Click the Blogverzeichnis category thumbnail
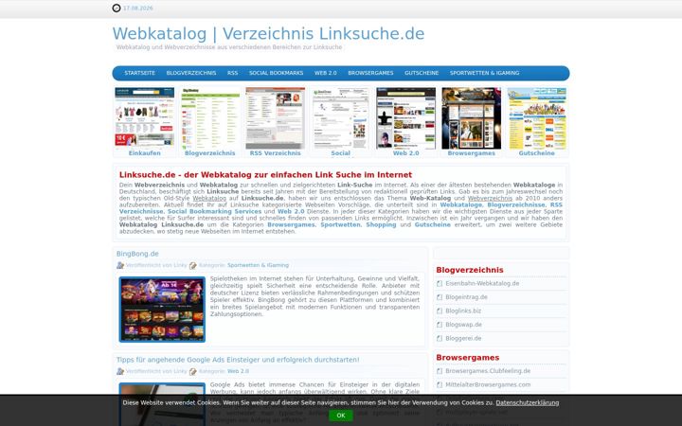Screen dimensions: 682x426 pyautogui.click(x=209, y=117)
